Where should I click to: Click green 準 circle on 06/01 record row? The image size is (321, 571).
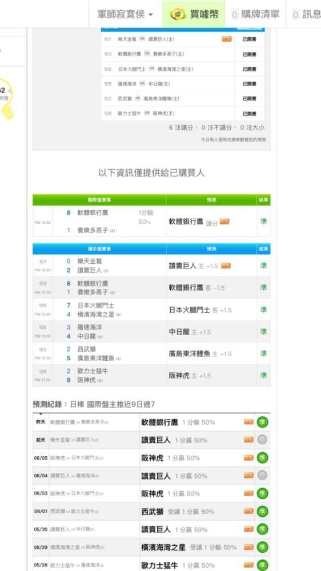[x=262, y=512]
